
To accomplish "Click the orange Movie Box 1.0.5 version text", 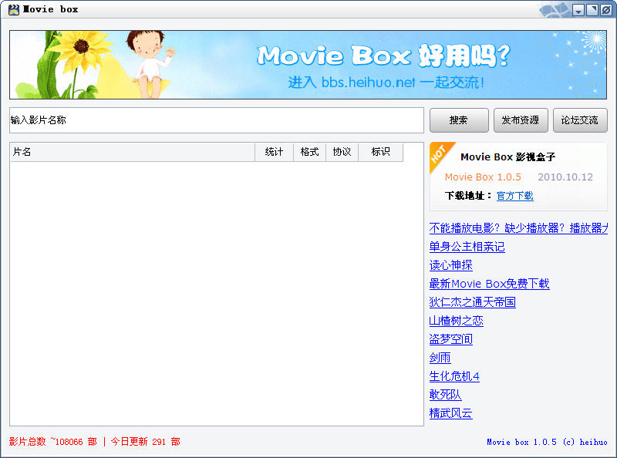I will click(483, 177).
